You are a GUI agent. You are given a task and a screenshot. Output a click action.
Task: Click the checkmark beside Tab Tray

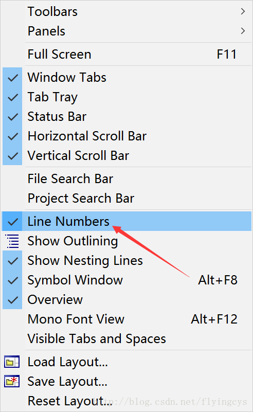(13, 97)
